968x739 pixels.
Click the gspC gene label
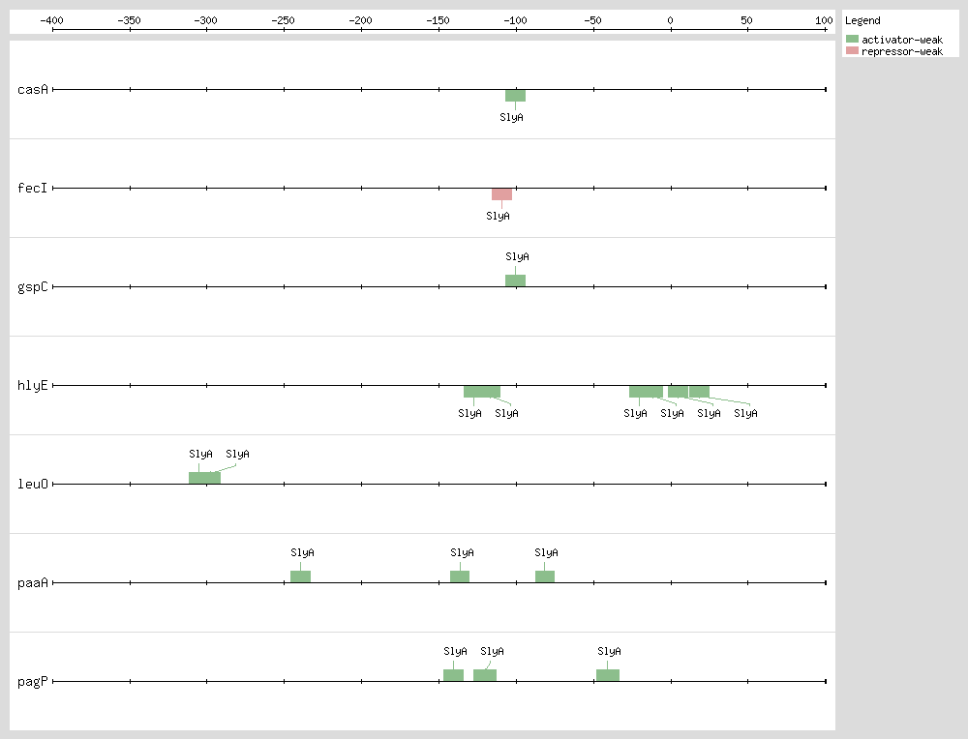pyautogui.click(x=33, y=287)
